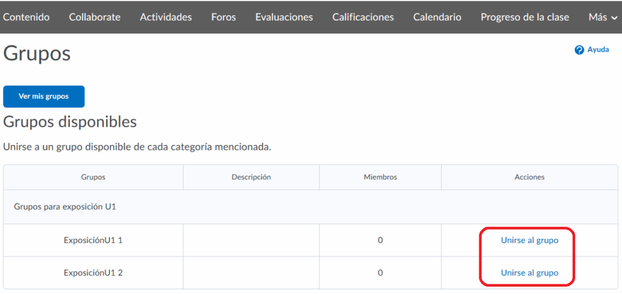This screenshot has width=622, height=294.
Task: Select the Evaluaciones menu item
Action: (x=284, y=17)
